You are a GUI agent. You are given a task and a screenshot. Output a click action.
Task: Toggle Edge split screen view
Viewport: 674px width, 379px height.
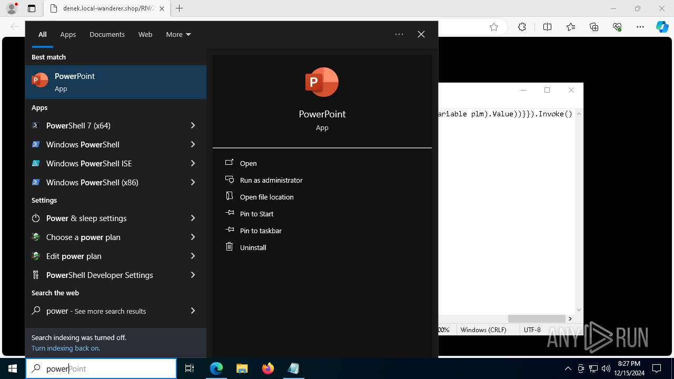547,27
